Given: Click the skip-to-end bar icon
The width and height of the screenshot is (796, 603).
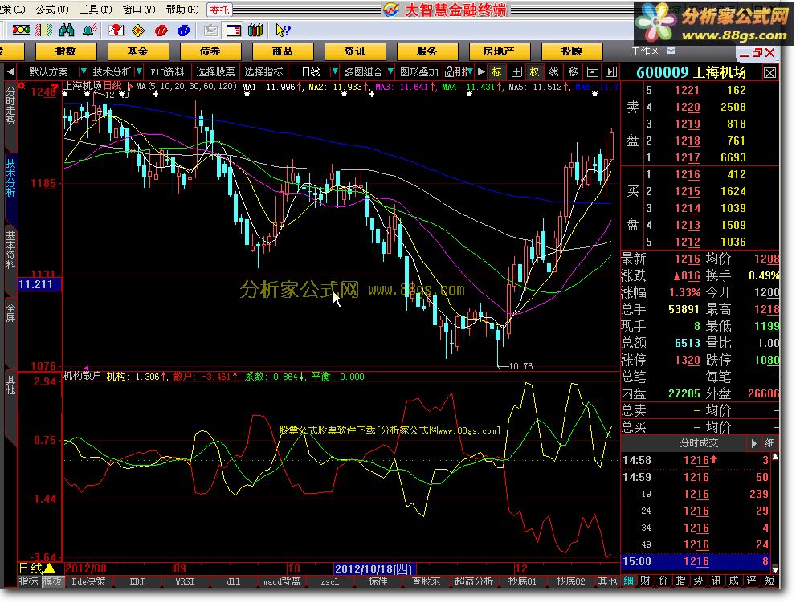Looking at the screenshot, I should coord(611,72).
